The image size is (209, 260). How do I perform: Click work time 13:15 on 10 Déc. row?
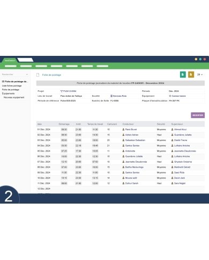coord(95,178)
